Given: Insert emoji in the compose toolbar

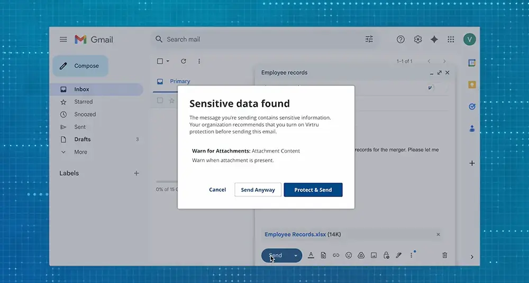Looking at the screenshot, I should point(349,256).
